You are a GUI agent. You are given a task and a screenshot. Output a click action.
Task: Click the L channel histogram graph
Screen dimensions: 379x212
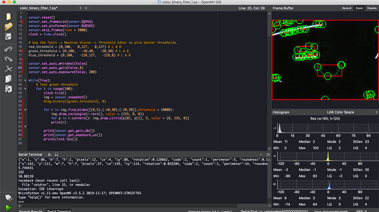(328, 128)
